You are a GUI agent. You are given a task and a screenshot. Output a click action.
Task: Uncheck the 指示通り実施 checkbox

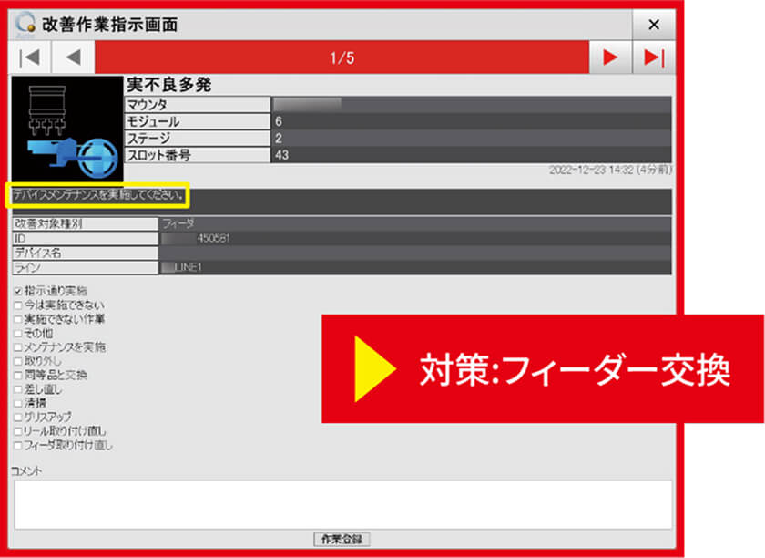pyautogui.click(x=18, y=291)
